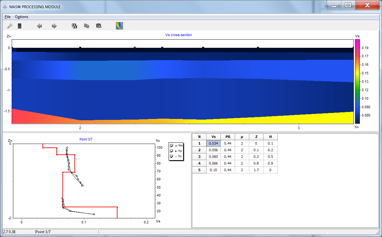Open the Options menu
The width and height of the screenshot is (382, 237).
(x=22, y=17)
